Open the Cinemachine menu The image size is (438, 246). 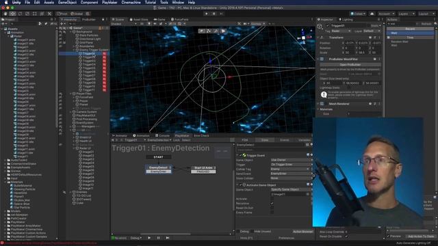[131, 3]
